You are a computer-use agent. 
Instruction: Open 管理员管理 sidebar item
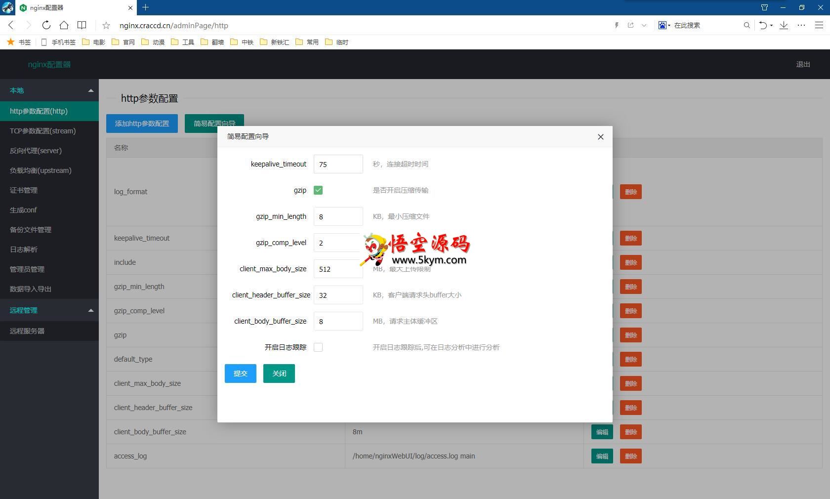coord(49,269)
